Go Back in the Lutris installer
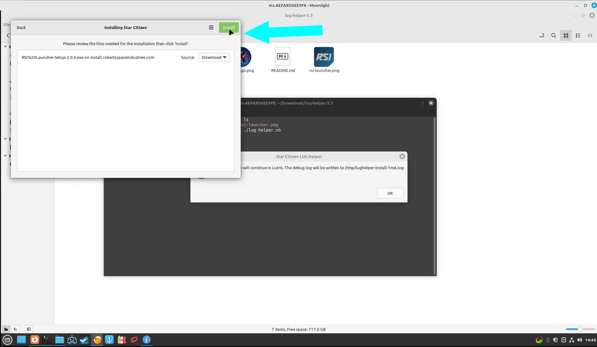Screen dimensions: 597x347 coord(21,28)
